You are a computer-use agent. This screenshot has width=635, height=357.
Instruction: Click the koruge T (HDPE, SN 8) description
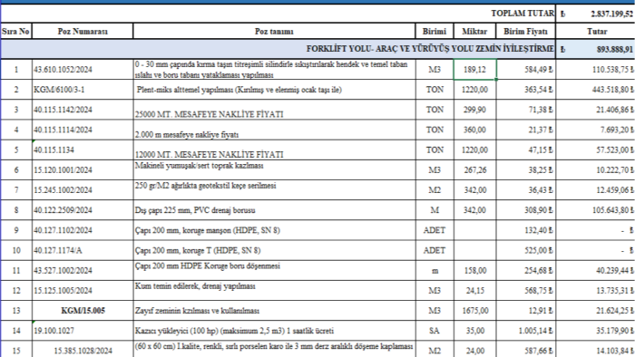point(274,251)
